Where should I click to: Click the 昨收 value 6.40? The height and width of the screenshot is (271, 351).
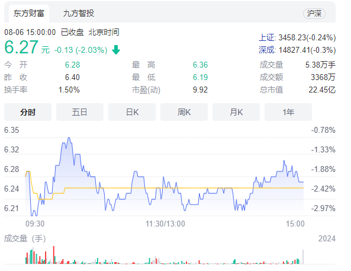(x=72, y=78)
